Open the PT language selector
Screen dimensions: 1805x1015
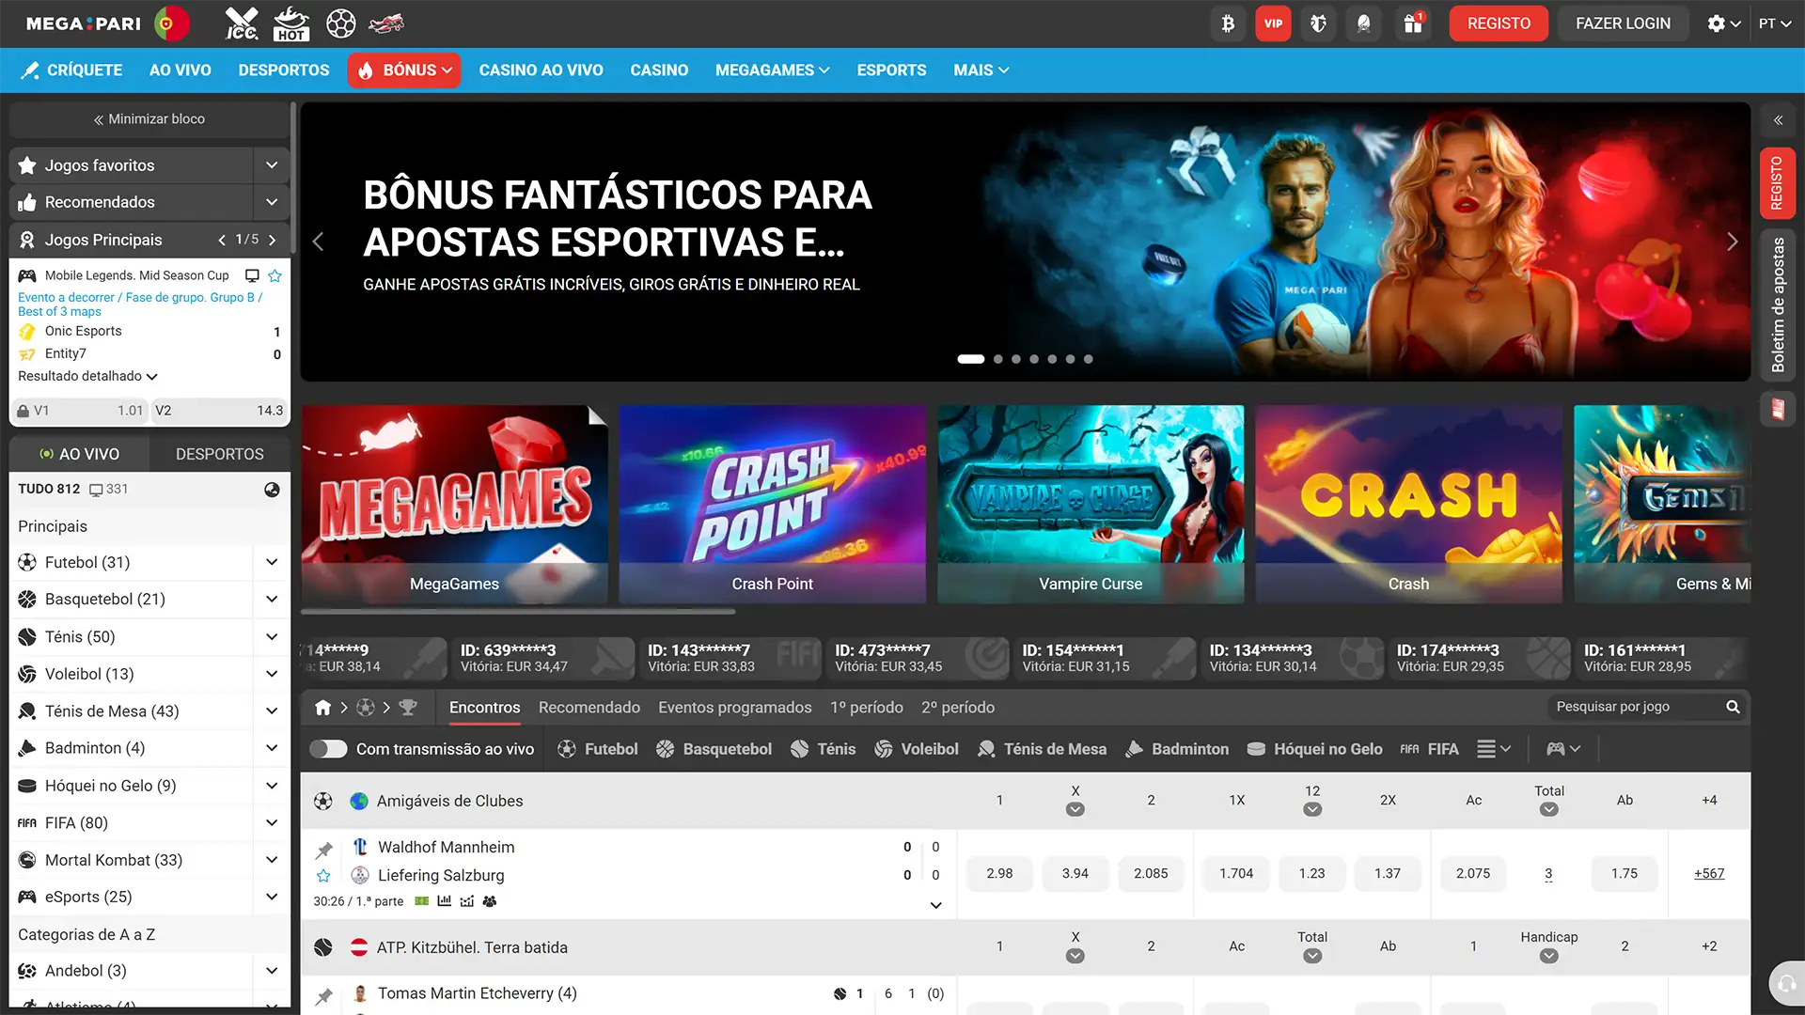1775,23
